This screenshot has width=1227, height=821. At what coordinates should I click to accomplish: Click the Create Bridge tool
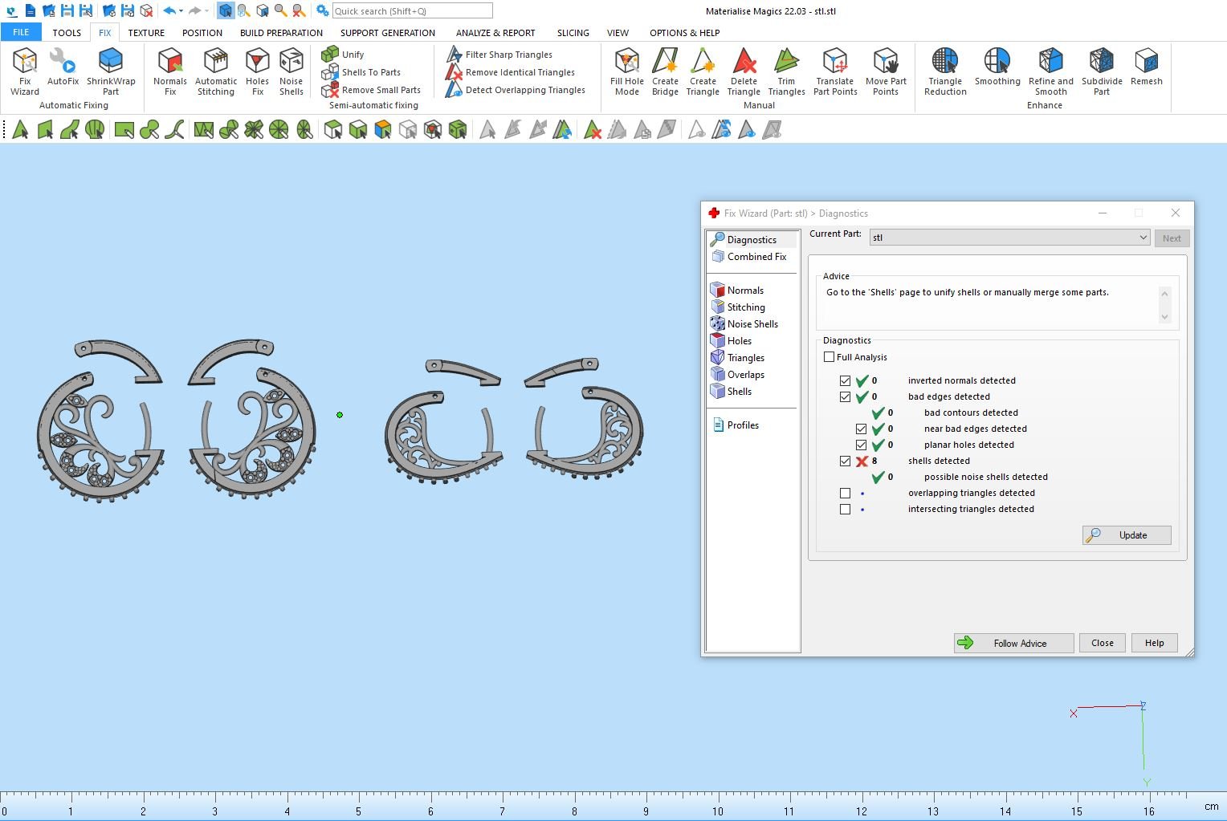[665, 71]
